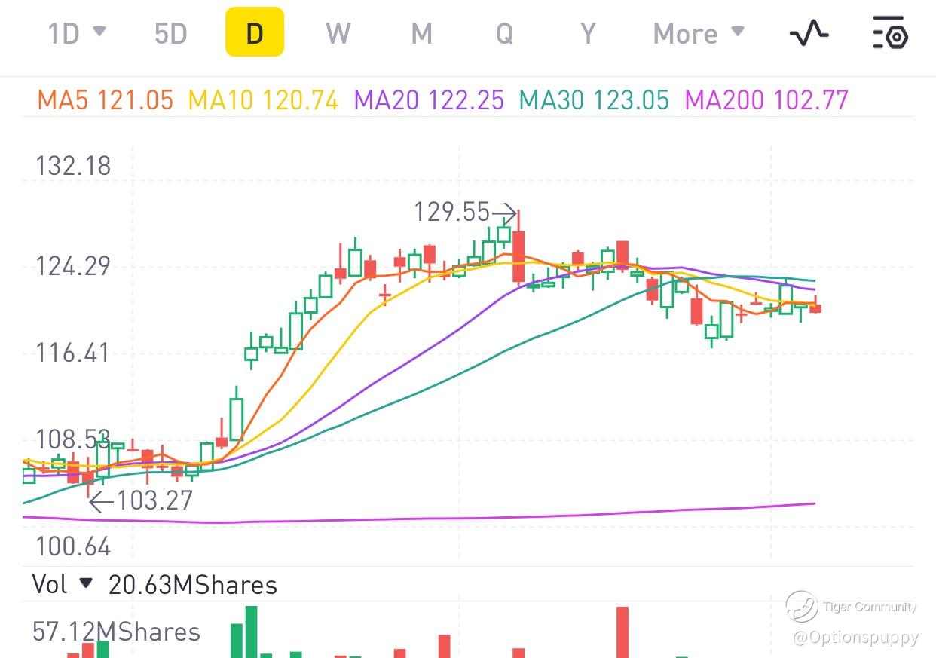Switch to the 5D chart tab
Screen dimensions: 936x658
point(170,34)
